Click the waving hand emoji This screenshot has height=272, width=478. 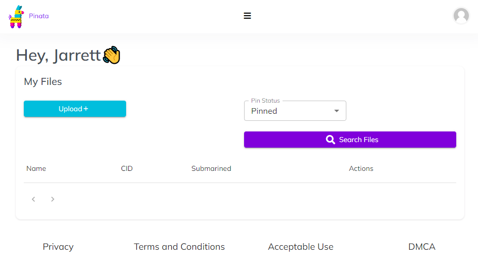point(111,55)
